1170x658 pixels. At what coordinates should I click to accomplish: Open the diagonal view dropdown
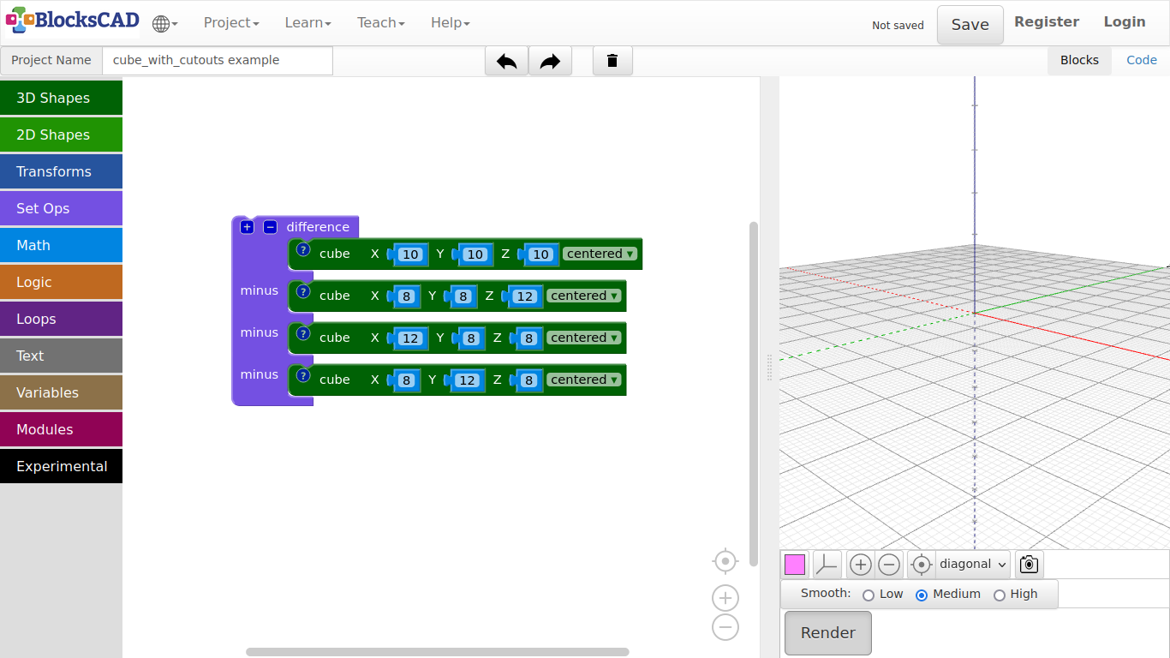coord(972,565)
